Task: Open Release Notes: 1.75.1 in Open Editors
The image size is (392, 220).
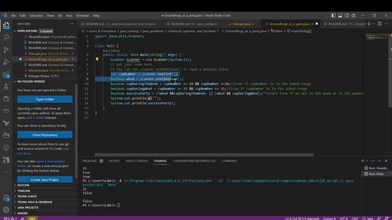Action: [x=45, y=76]
